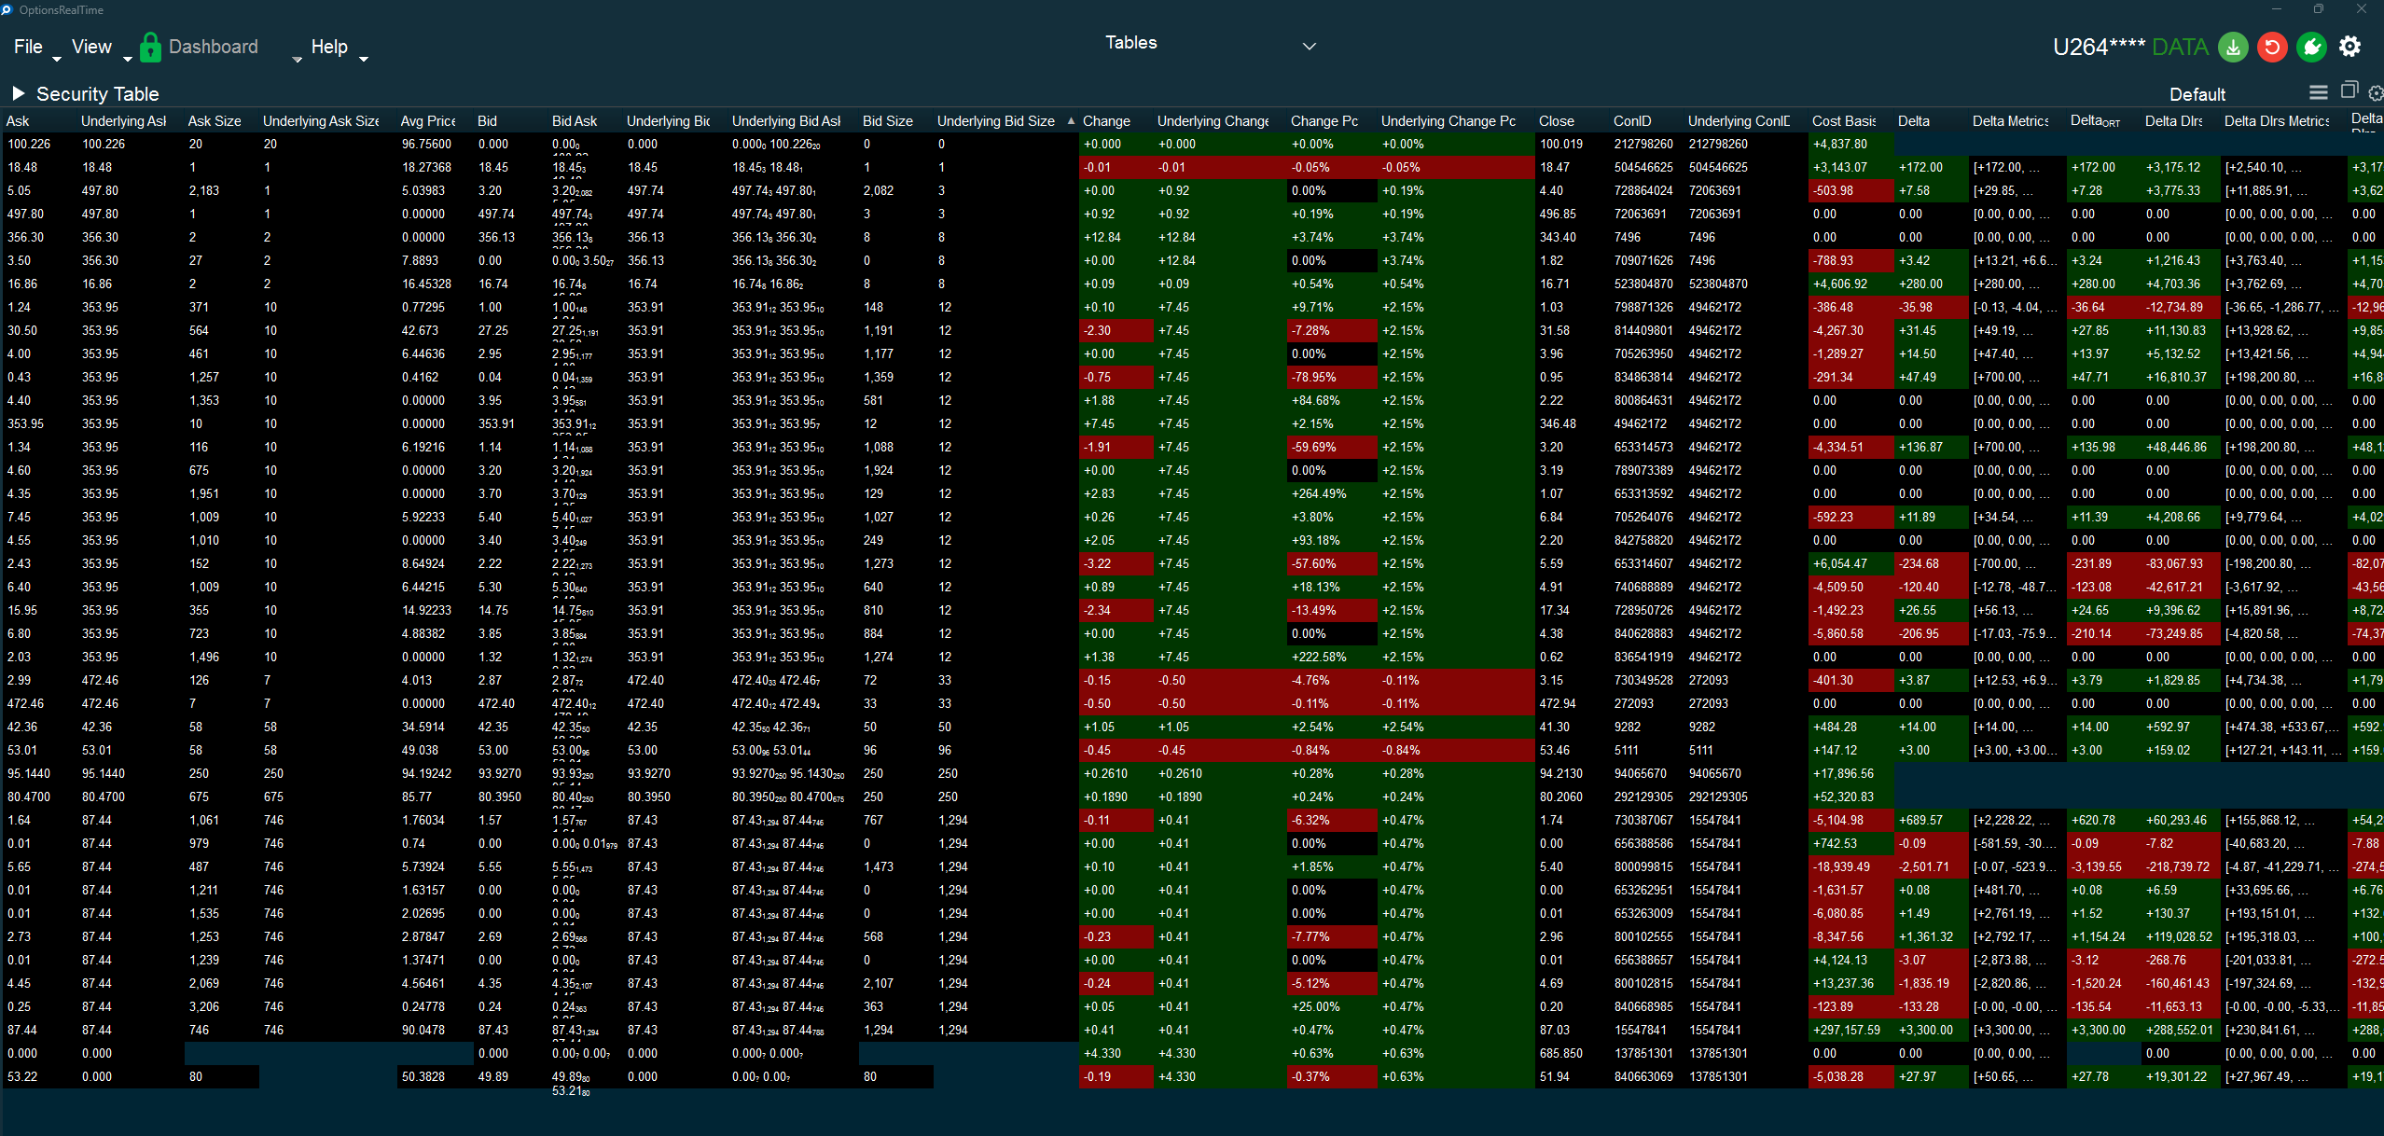This screenshot has width=2384, height=1136.
Task: Click the hamburger menu icon beside Default
Action: click(2319, 92)
